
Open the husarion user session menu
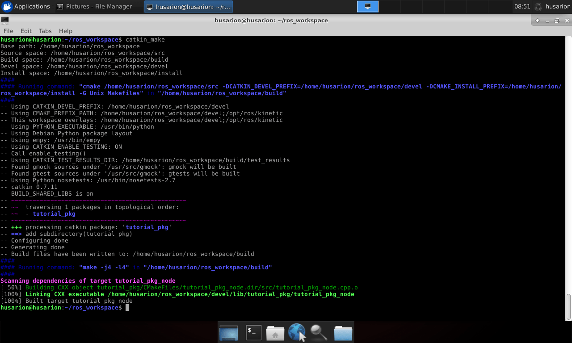coord(558,7)
